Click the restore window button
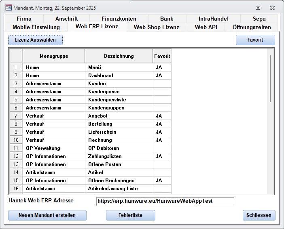 click(x=258, y=7)
